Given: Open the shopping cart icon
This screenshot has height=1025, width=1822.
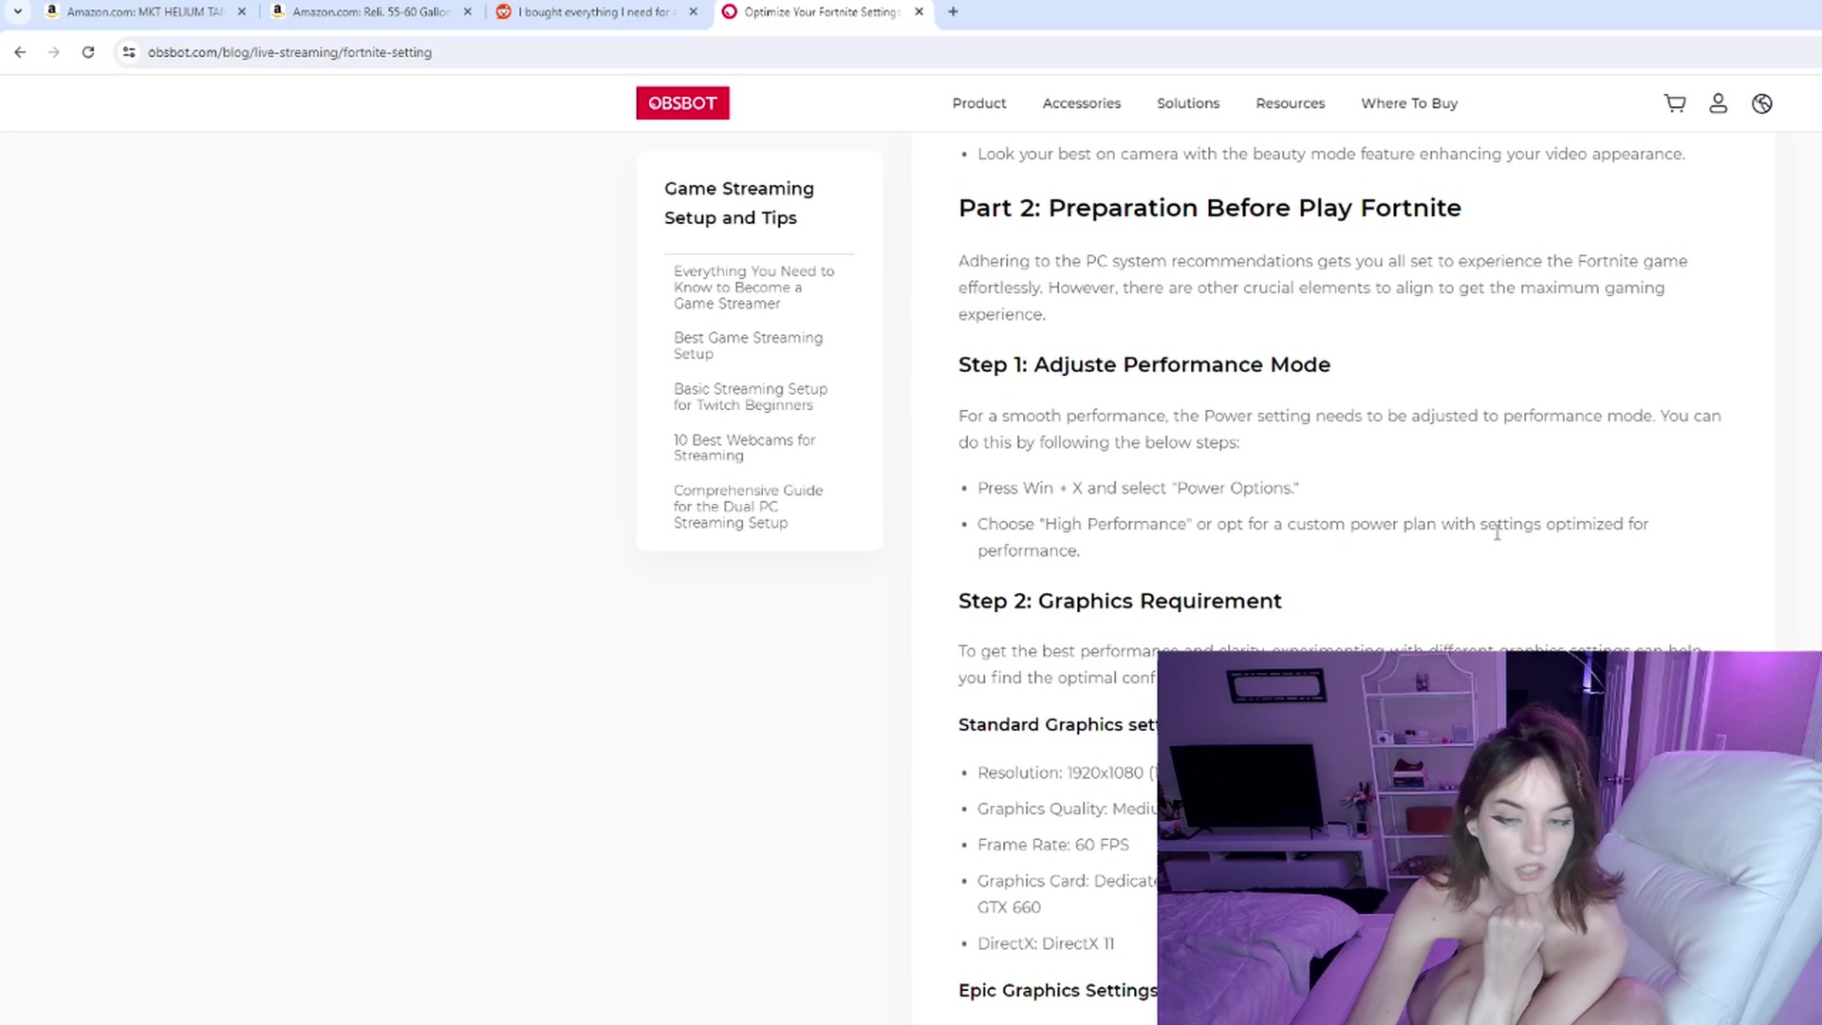Looking at the screenshot, I should pos(1675,103).
